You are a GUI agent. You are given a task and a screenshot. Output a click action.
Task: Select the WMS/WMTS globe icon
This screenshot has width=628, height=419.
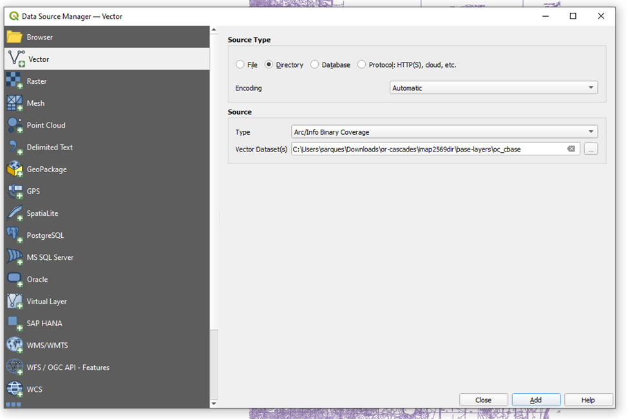pos(14,346)
